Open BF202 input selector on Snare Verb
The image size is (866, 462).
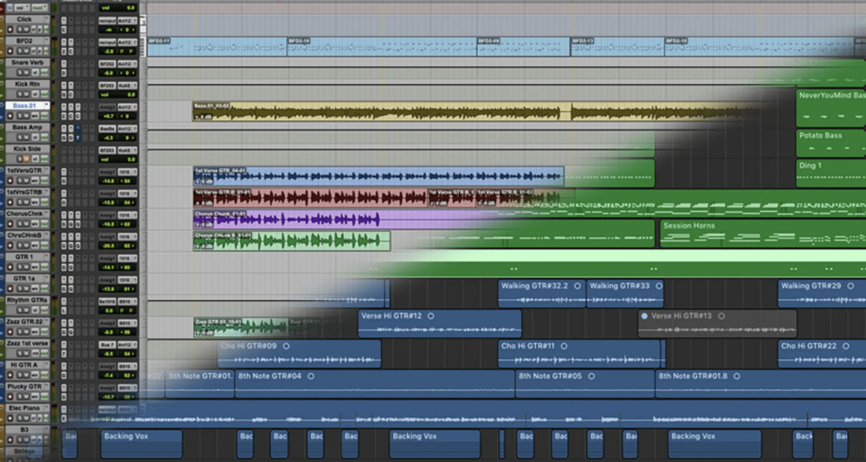tap(107, 63)
